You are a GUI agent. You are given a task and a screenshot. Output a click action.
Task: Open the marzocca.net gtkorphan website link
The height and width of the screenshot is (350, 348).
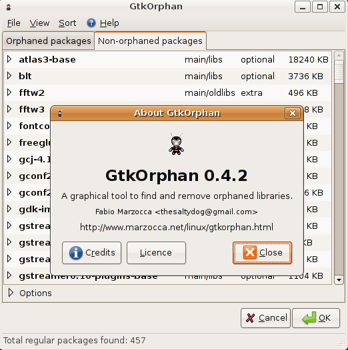(177, 227)
